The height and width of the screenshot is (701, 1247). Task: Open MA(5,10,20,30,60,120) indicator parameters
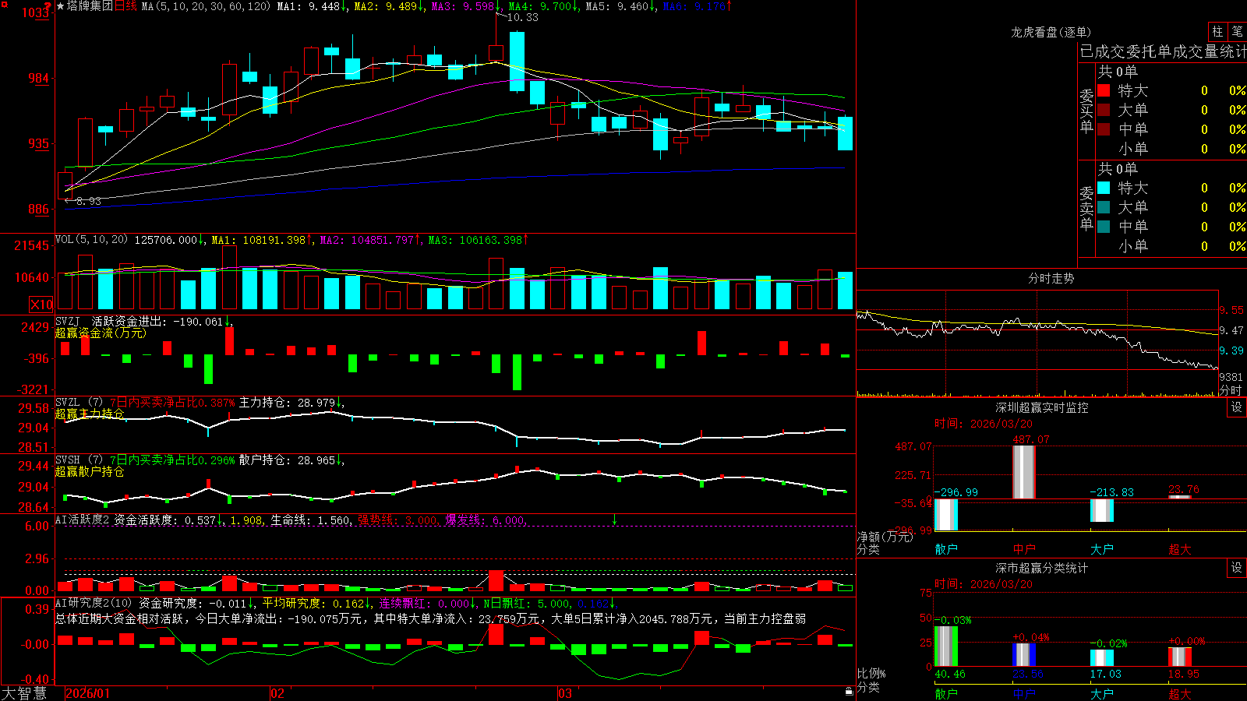(x=206, y=6)
